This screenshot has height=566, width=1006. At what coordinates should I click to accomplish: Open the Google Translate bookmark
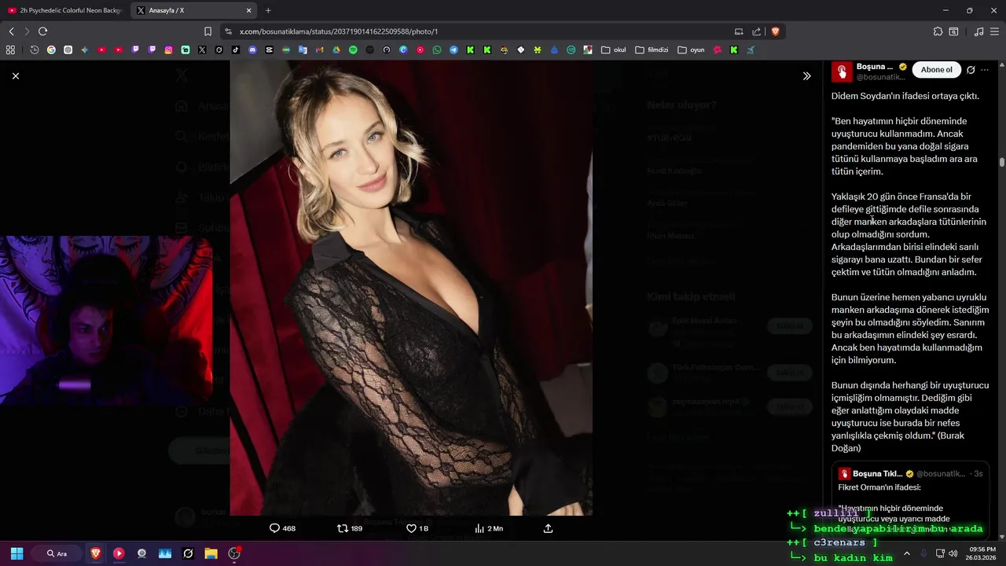[303, 50]
